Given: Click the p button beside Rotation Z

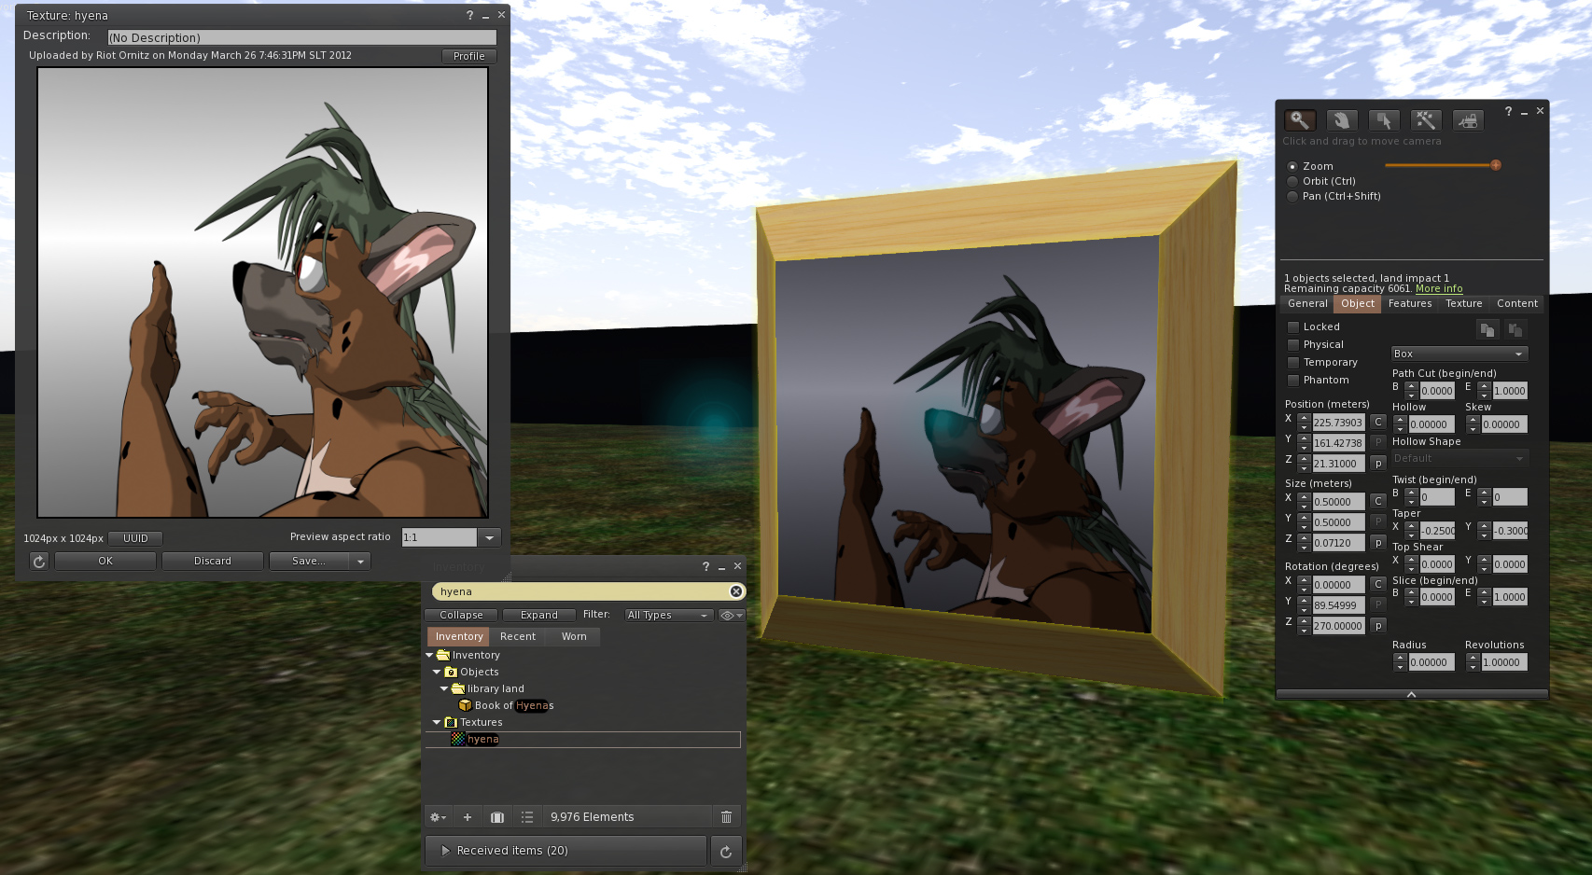Looking at the screenshot, I should click(x=1377, y=626).
